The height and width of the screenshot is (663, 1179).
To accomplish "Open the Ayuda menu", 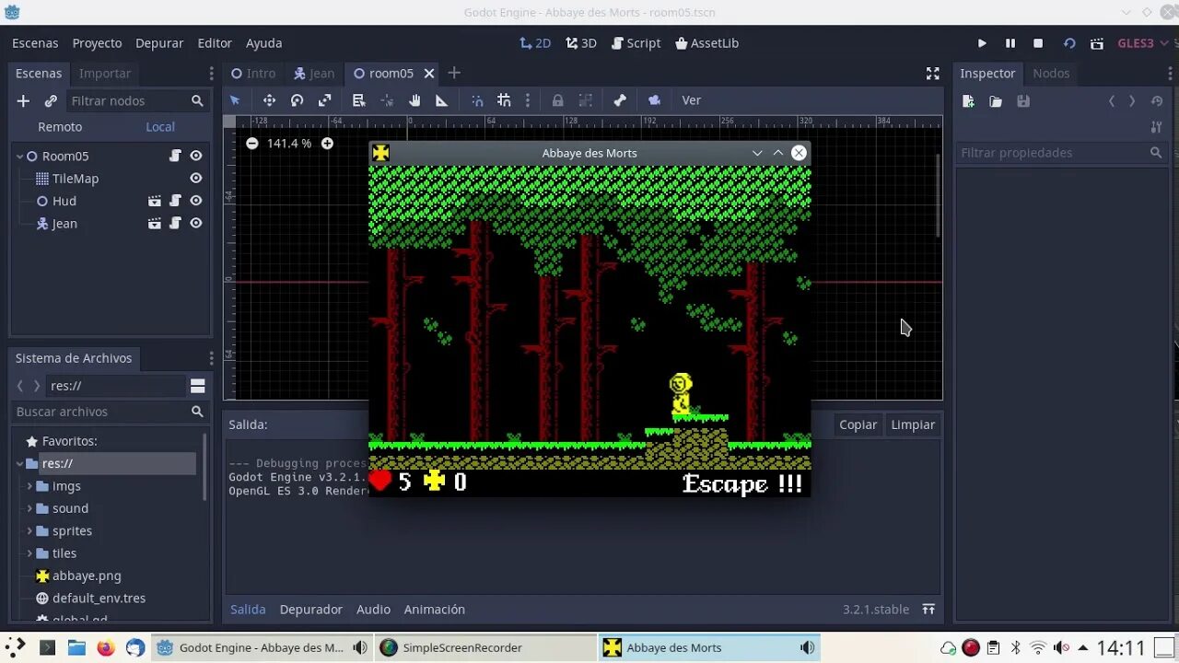I will pos(263,43).
